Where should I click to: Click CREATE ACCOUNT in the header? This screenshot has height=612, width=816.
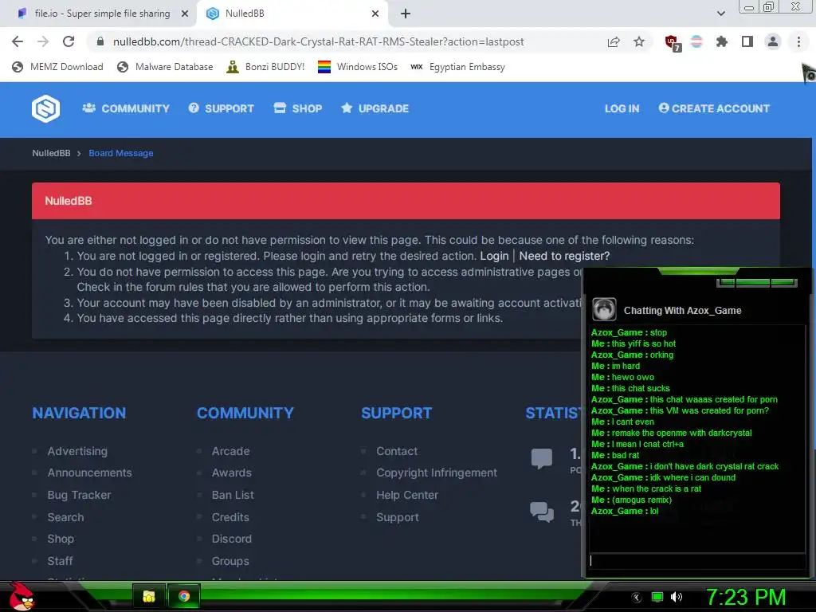pos(714,108)
